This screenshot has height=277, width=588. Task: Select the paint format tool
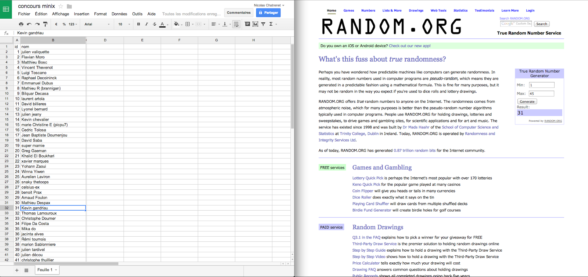(46, 24)
